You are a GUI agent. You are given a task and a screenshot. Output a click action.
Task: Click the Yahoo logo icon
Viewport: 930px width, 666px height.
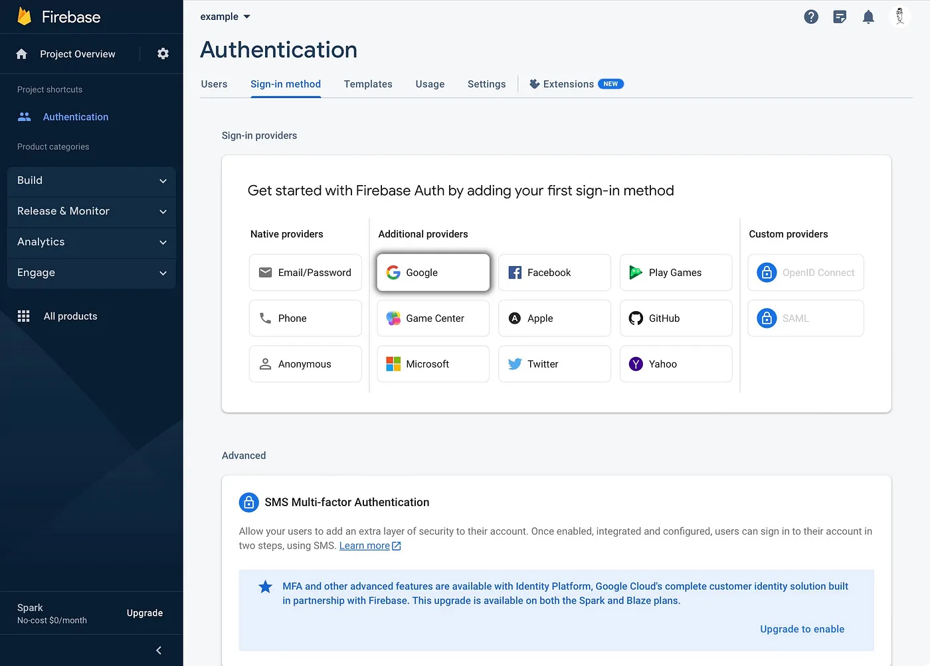pos(636,364)
